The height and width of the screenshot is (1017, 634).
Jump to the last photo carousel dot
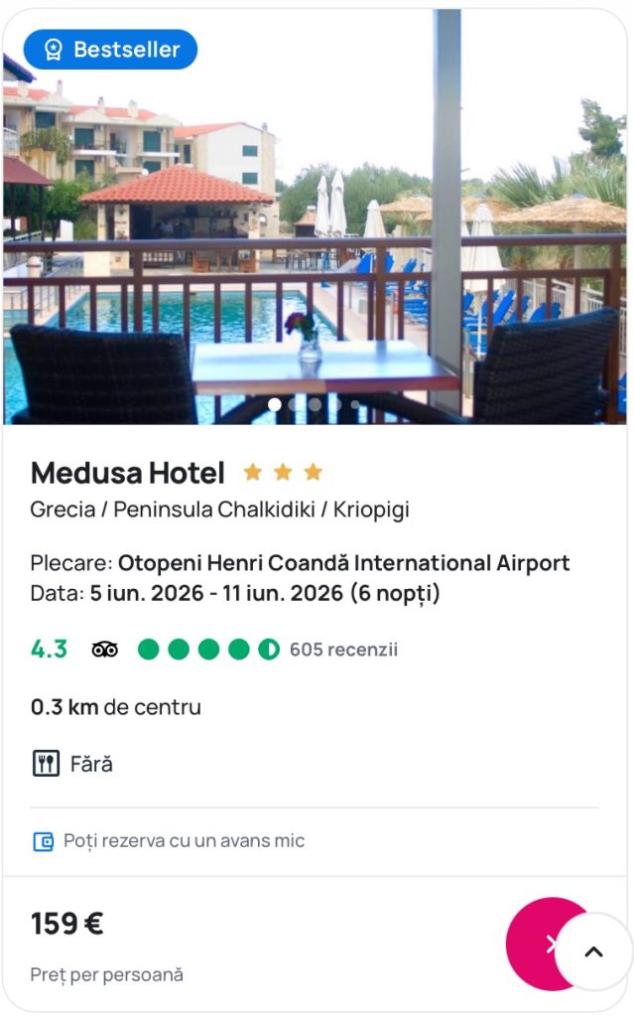(x=354, y=404)
